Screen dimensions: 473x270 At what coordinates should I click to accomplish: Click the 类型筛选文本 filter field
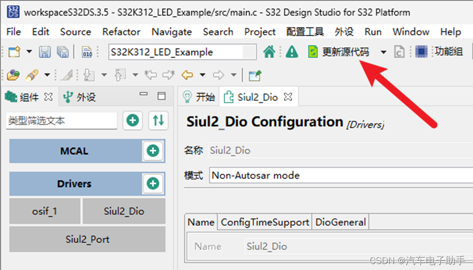click(61, 121)
